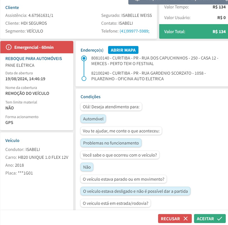Click the 'Contato: ISABELI' line
Viewport: 228px width, 225px height.
coord(117,23)
